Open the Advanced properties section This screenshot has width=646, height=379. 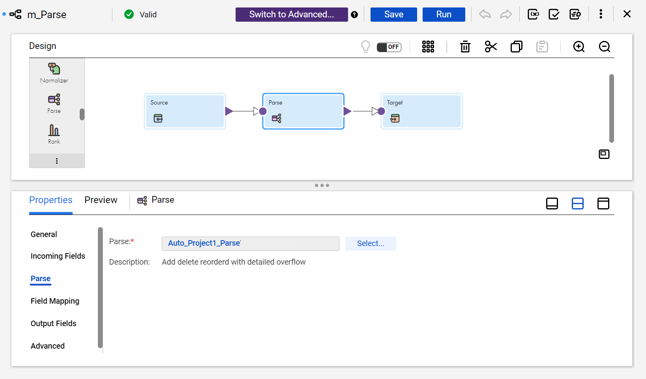(48, 346)
